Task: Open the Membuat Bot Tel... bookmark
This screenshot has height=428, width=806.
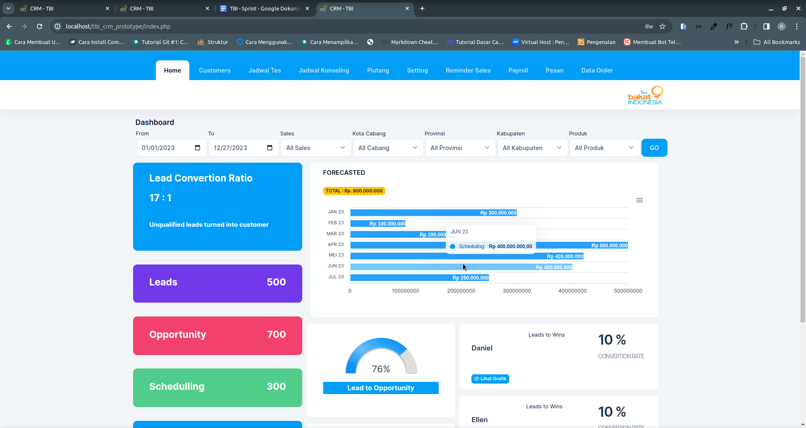Action: click(x=652, y=42)
